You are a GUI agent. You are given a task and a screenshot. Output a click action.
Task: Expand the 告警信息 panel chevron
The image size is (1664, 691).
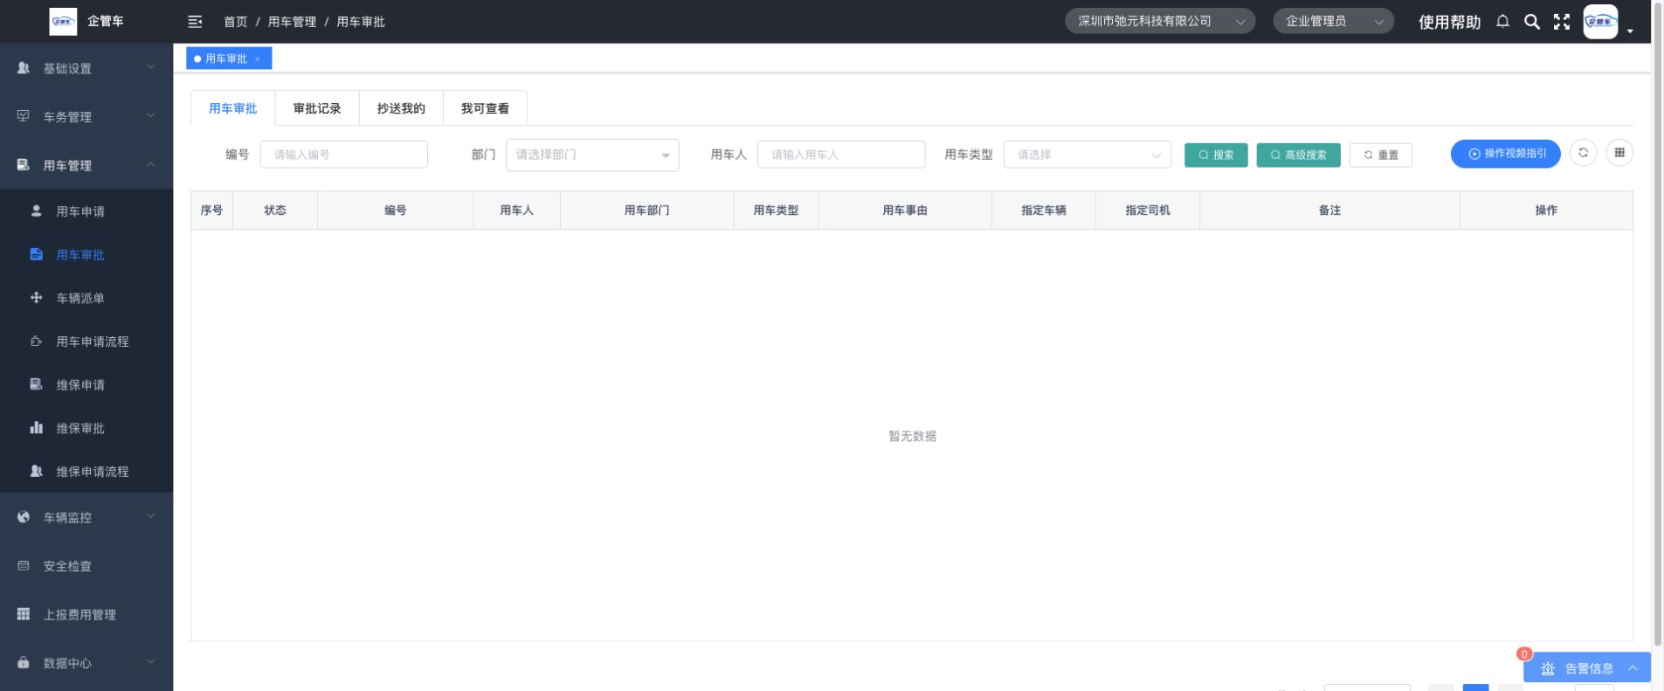coord(1633,668)
